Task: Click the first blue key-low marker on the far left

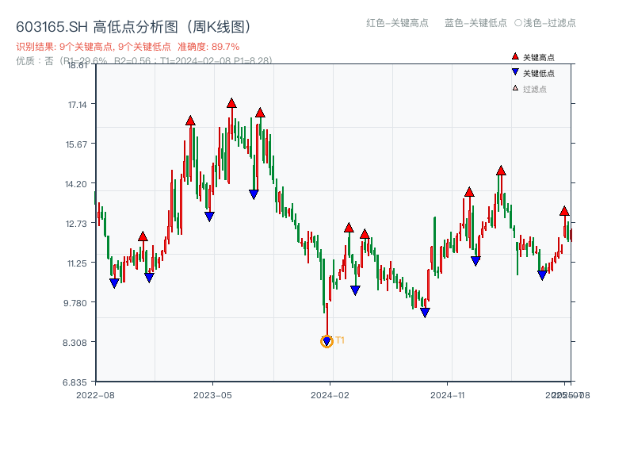Action: click(x=113, y=282)
